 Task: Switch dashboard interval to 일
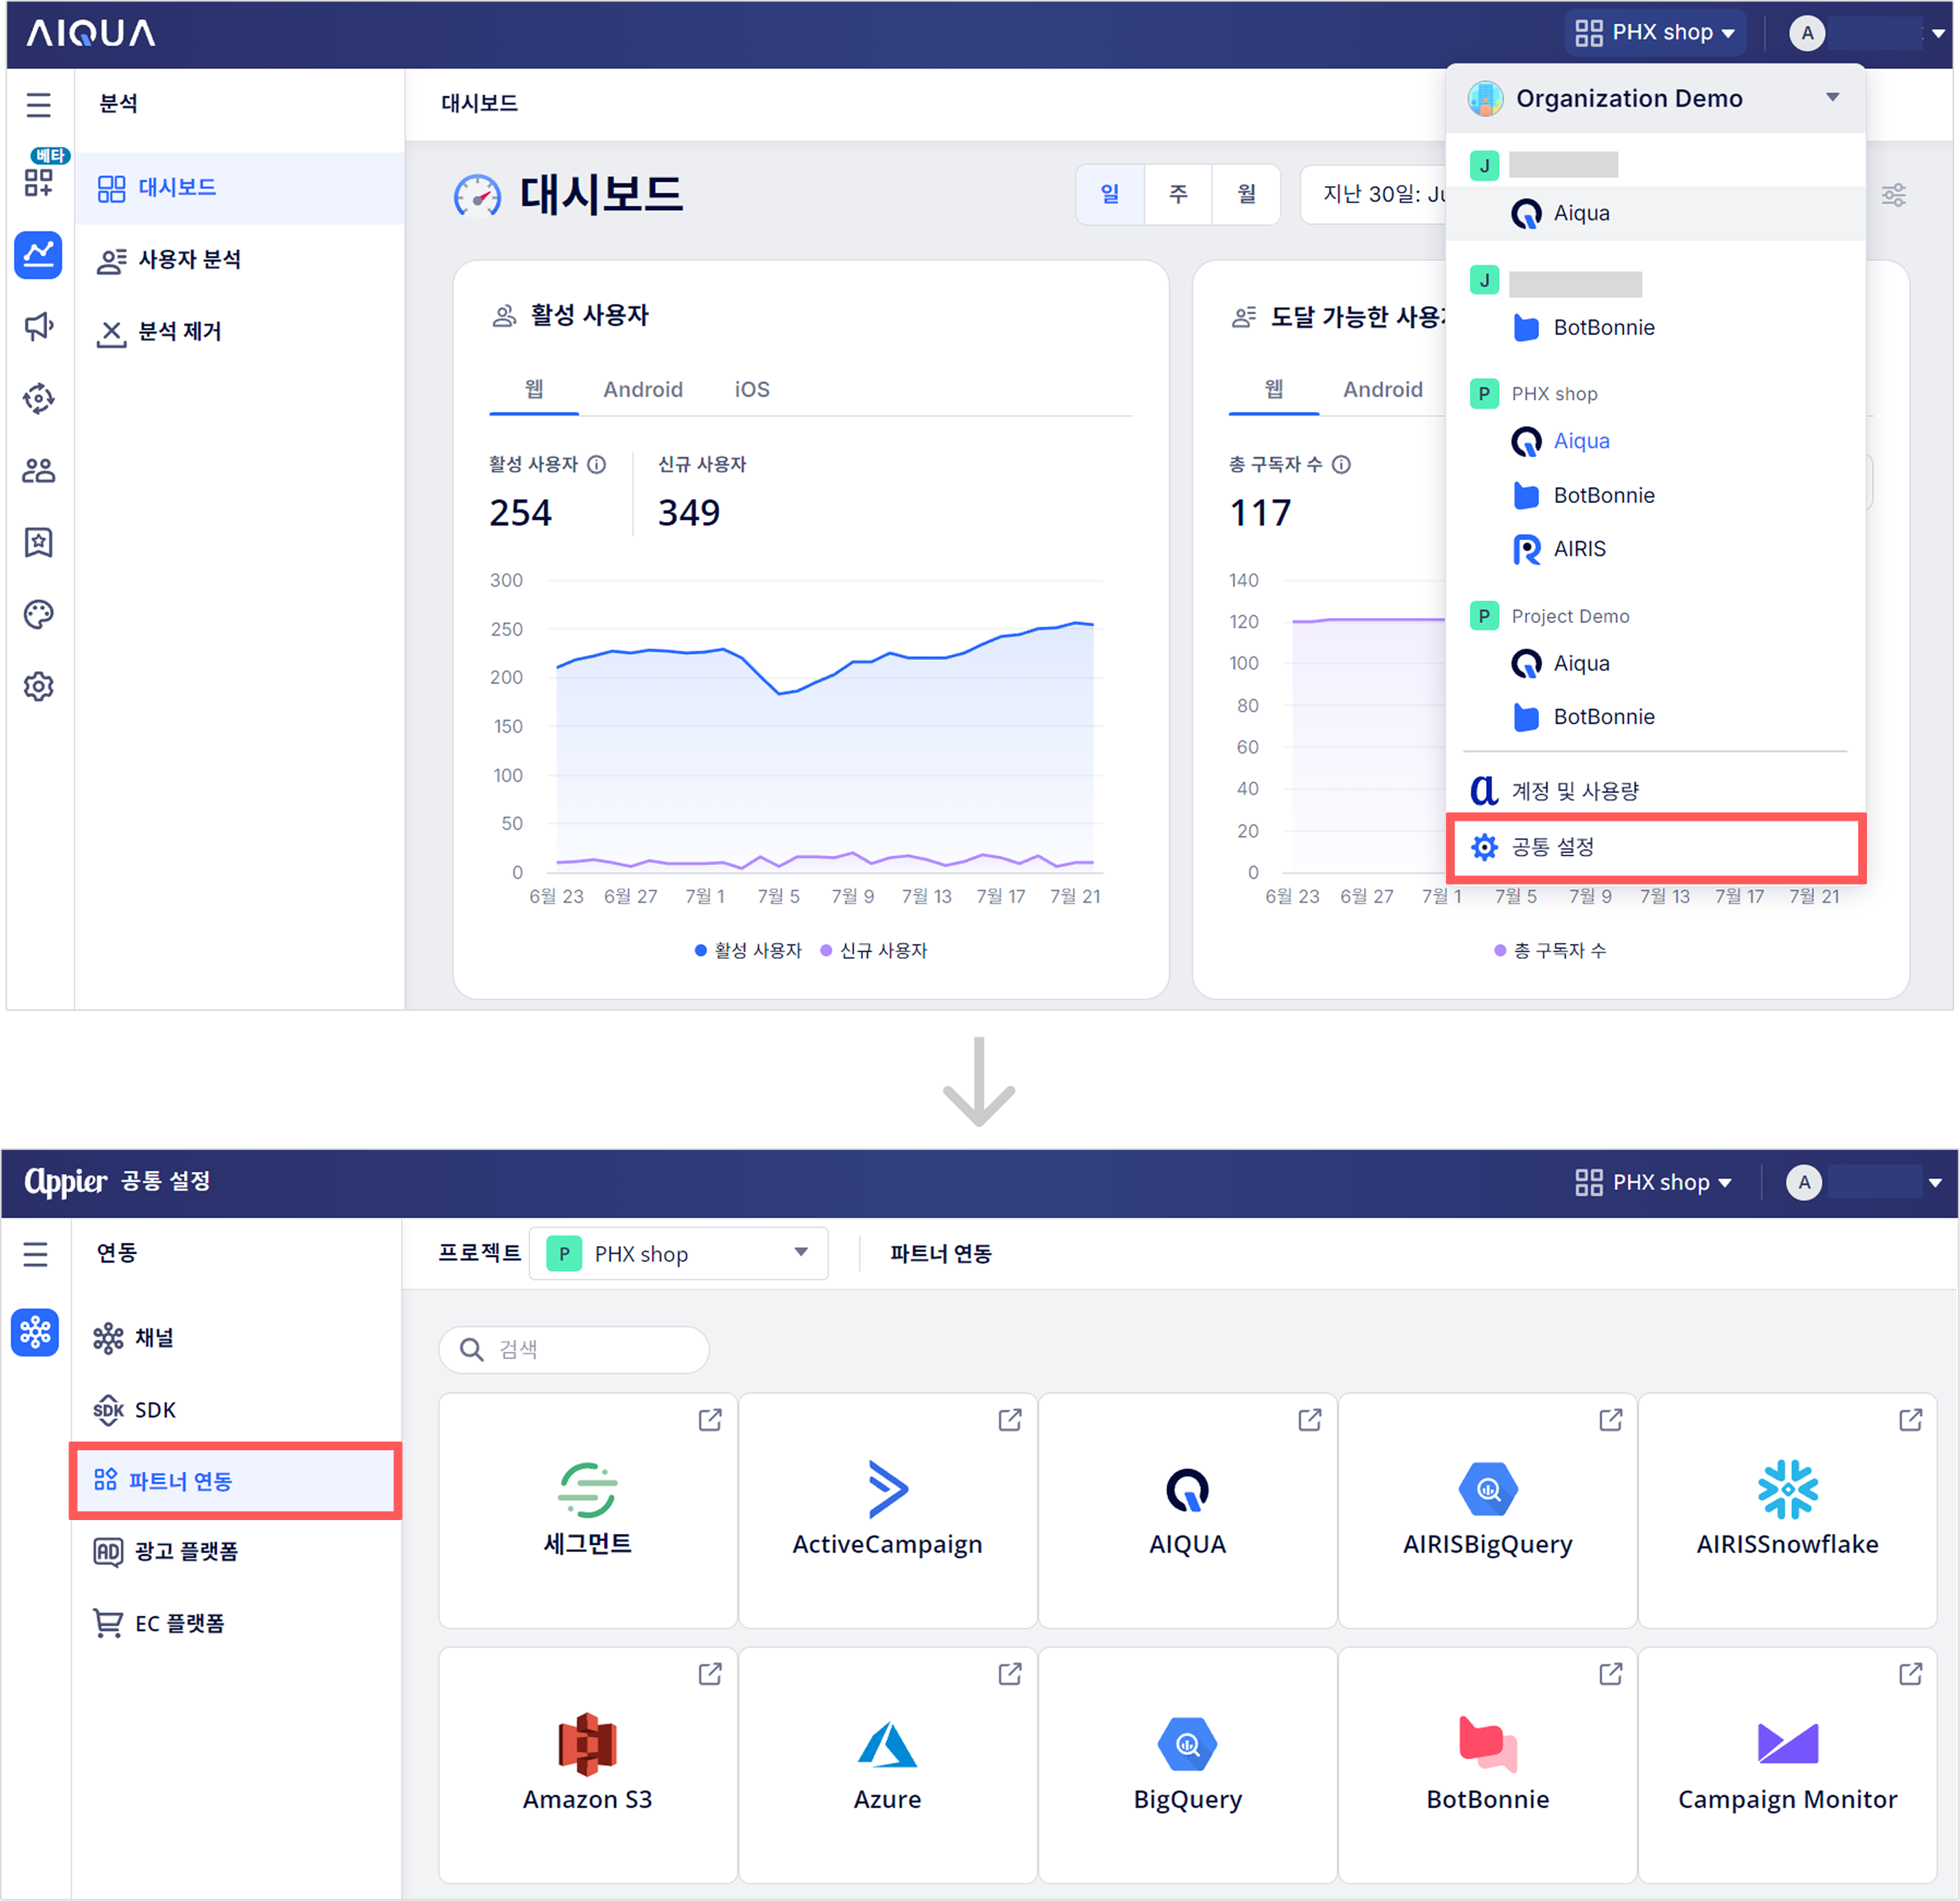[x=1110, y=194]
